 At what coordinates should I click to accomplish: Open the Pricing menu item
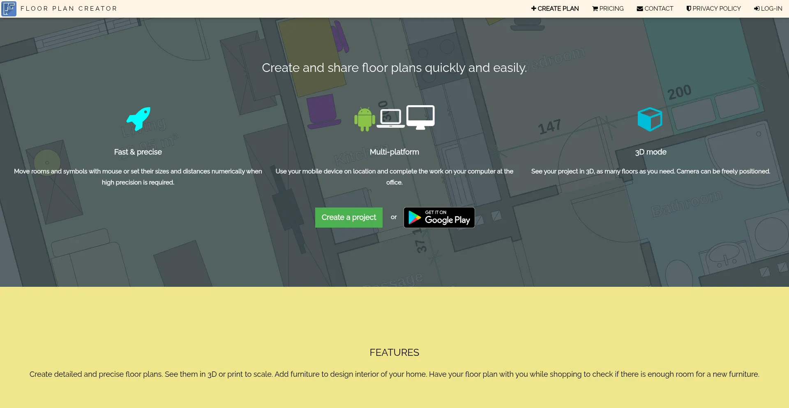click(x=608, y=9)
